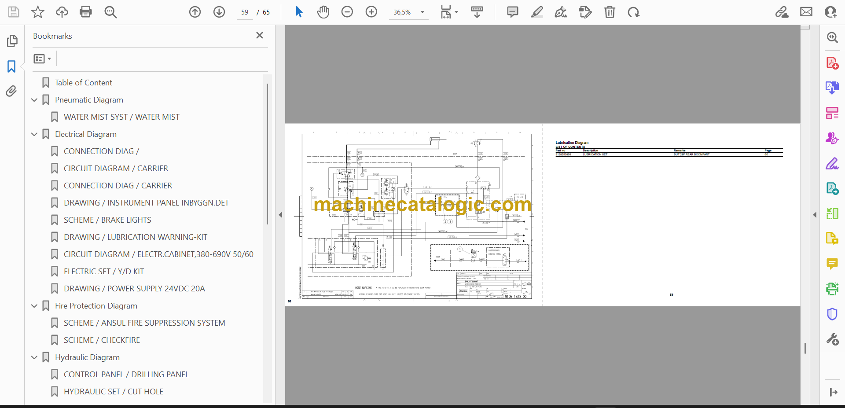Open the page thumbnails panel
845x408 pixels.
pyautogui.click(x=12, y=41)
